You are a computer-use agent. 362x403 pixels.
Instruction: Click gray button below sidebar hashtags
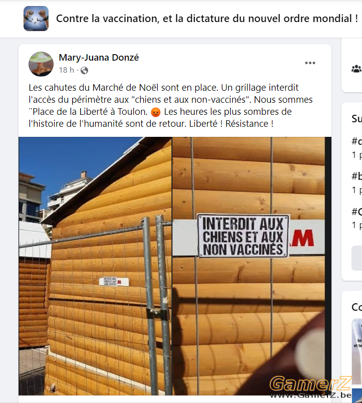pos(356,258)
